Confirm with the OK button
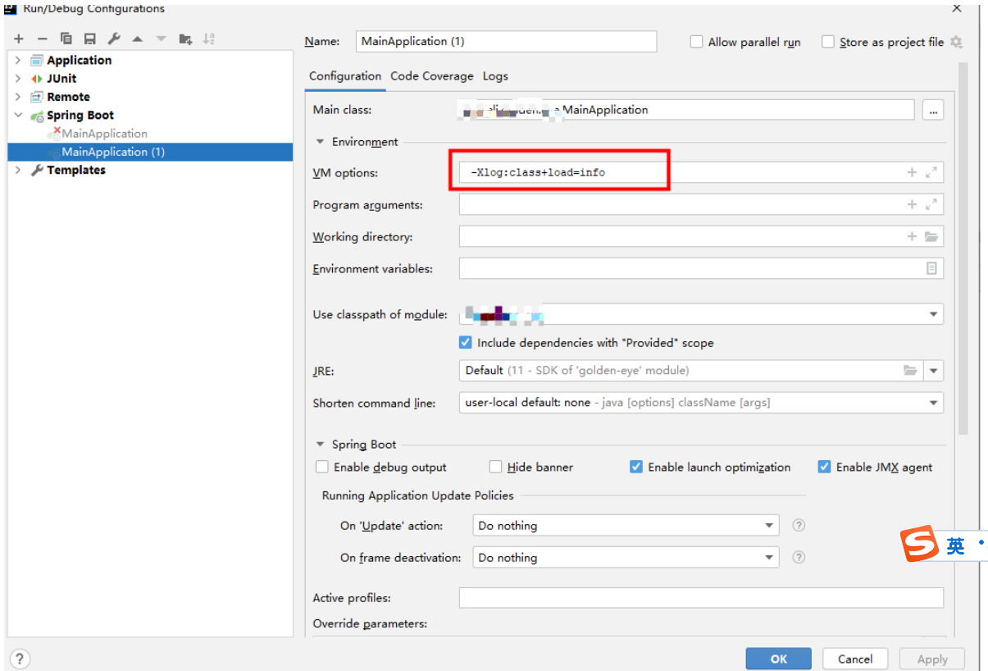This screenshot has width=988, height=671. coord(779,659)
